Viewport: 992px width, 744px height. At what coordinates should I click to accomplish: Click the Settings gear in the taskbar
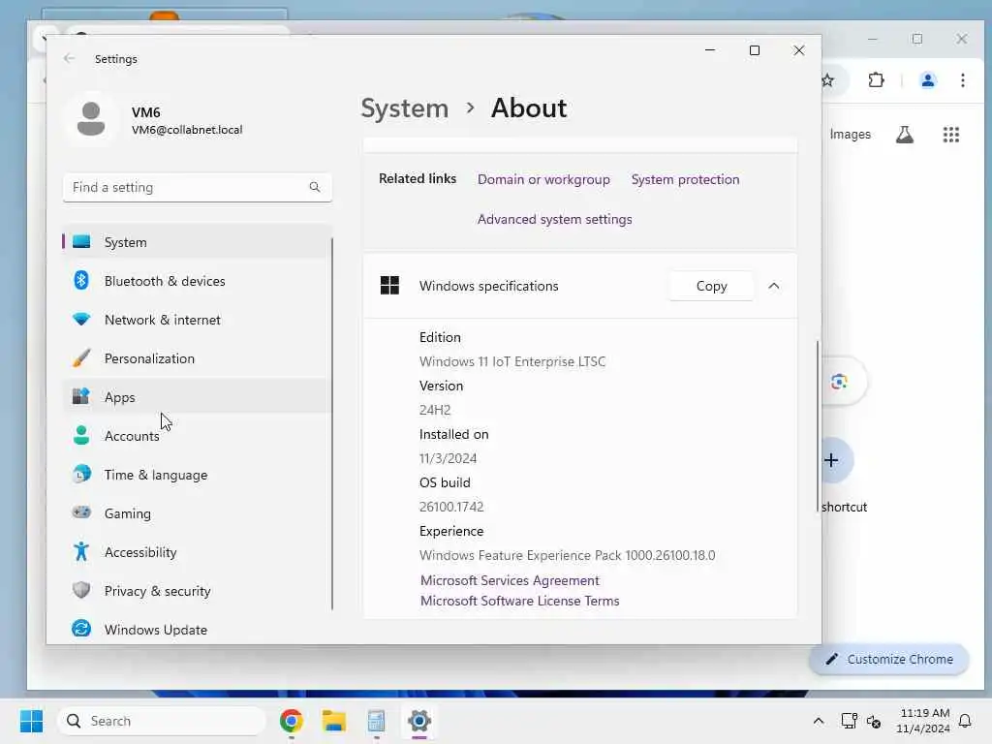pos(418,721)
